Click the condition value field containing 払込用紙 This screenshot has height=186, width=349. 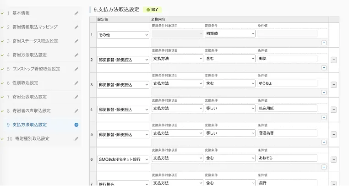[x=287, y=109]
